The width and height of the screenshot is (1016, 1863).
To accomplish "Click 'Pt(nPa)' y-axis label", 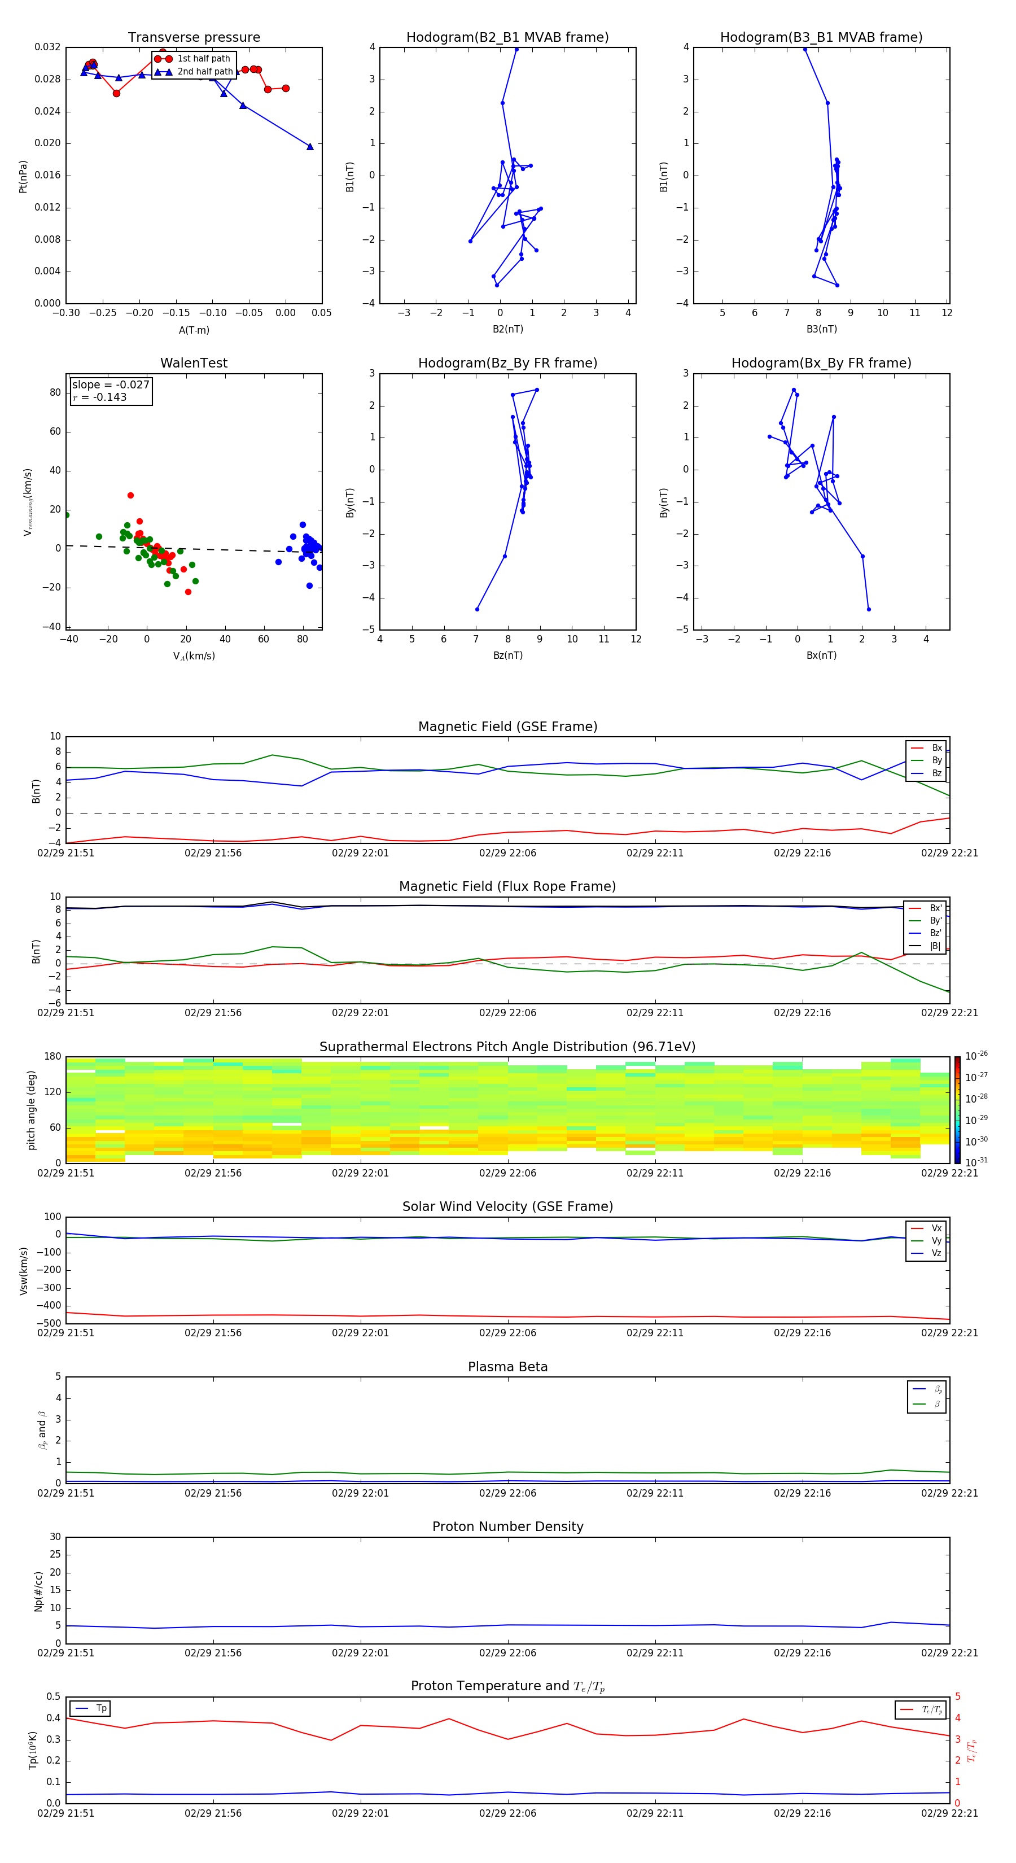I will point(23,176).
